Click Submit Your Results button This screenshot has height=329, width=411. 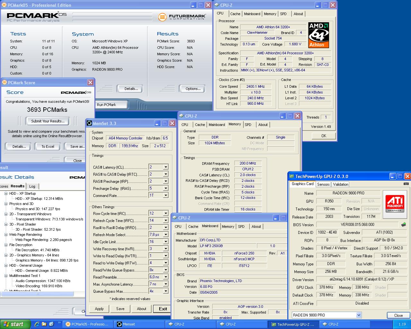click(x=48, y=121)
